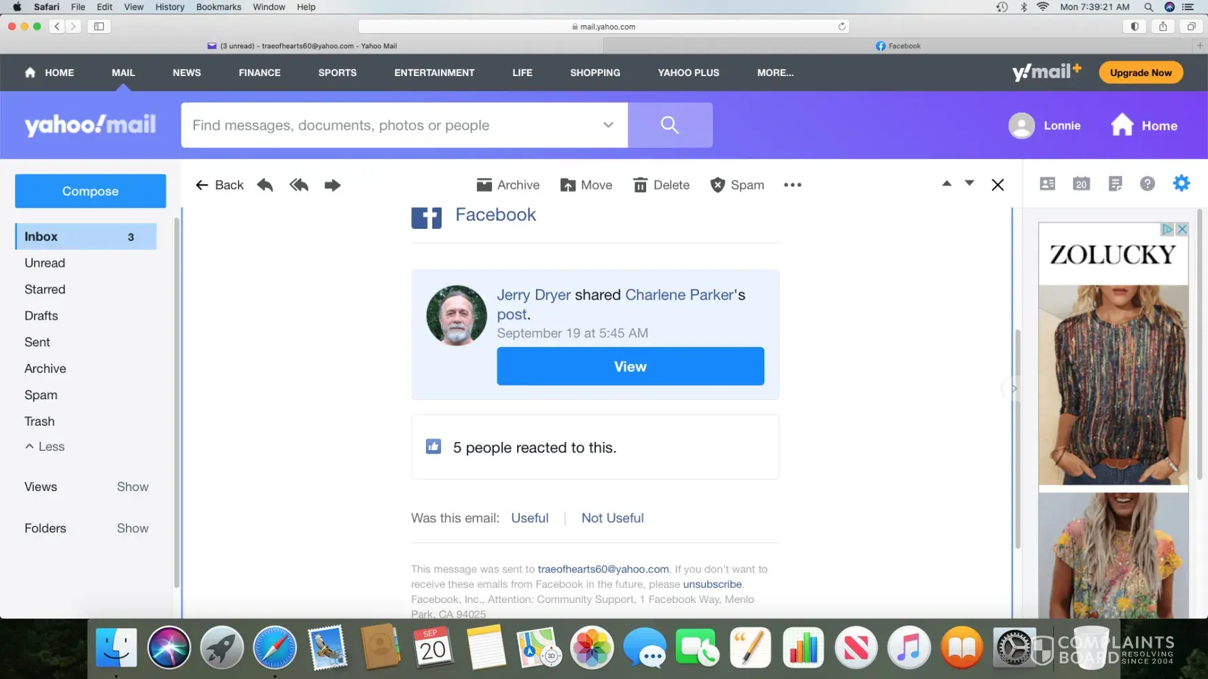Click the Reply All double-arrow icon
The width and height of the screenshot is (1208, 679).
coord(299,185)
